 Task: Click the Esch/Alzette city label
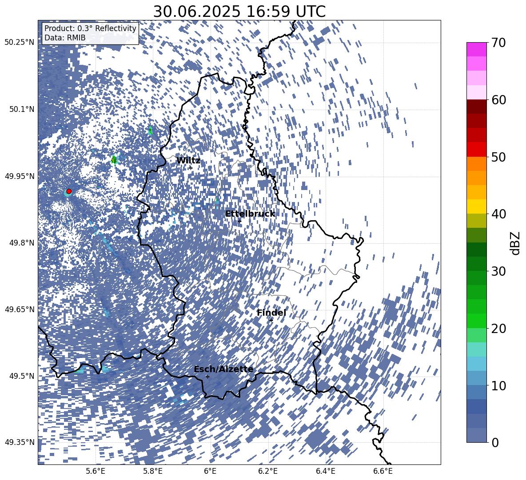(x=223, y=369)
